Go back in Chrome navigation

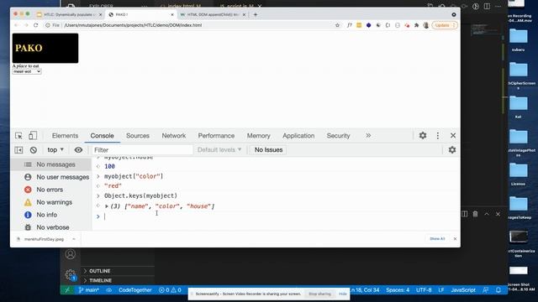pos(16,25)
